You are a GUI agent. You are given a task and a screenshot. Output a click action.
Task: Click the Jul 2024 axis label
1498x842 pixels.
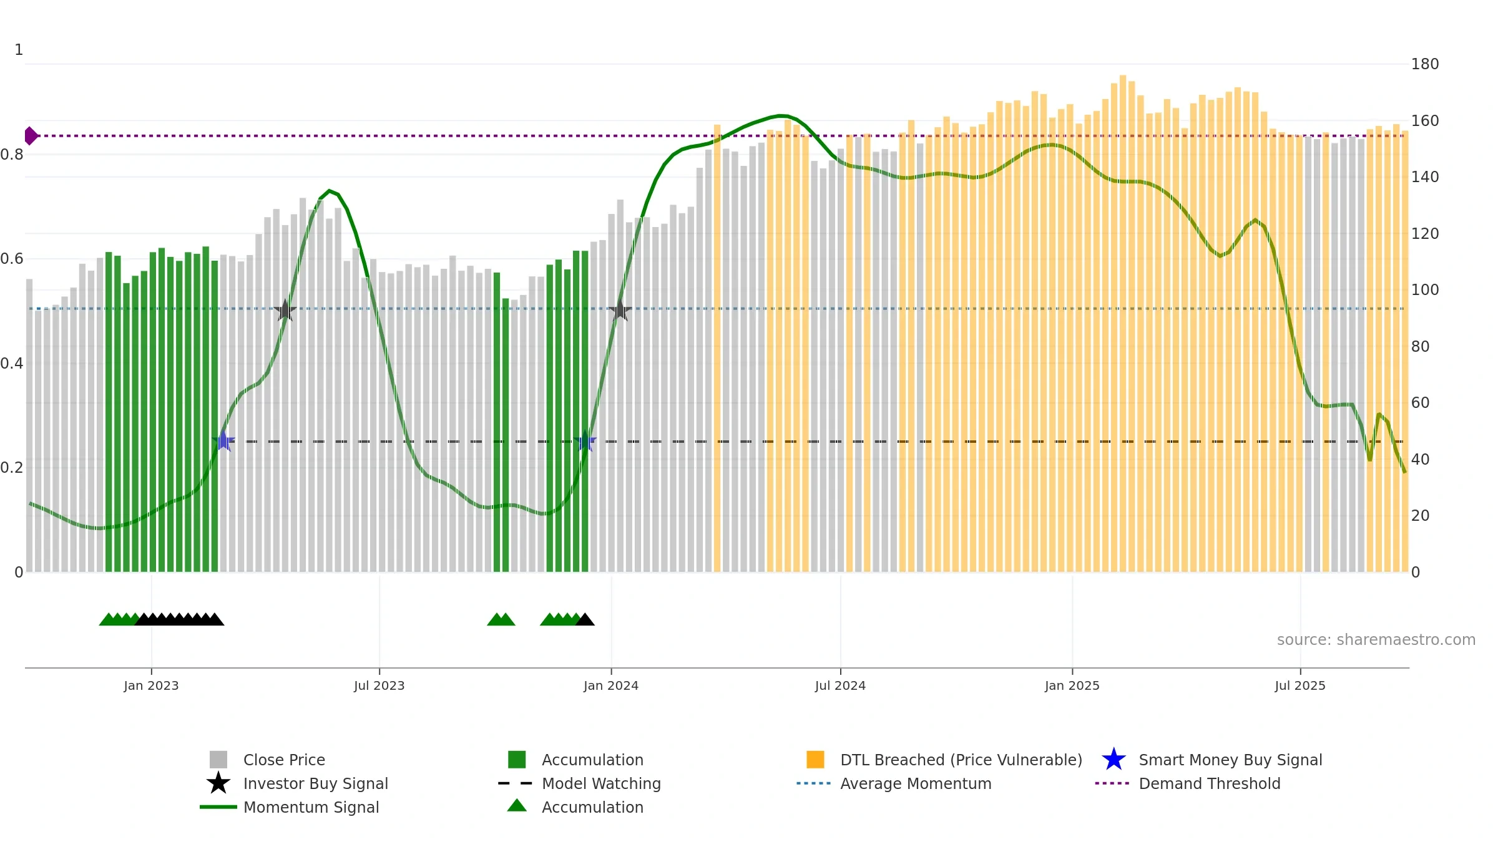pyautogui.click(x=840, y=685)
